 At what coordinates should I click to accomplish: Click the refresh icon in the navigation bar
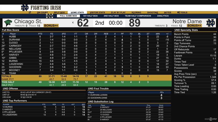[x=30, y=12]
